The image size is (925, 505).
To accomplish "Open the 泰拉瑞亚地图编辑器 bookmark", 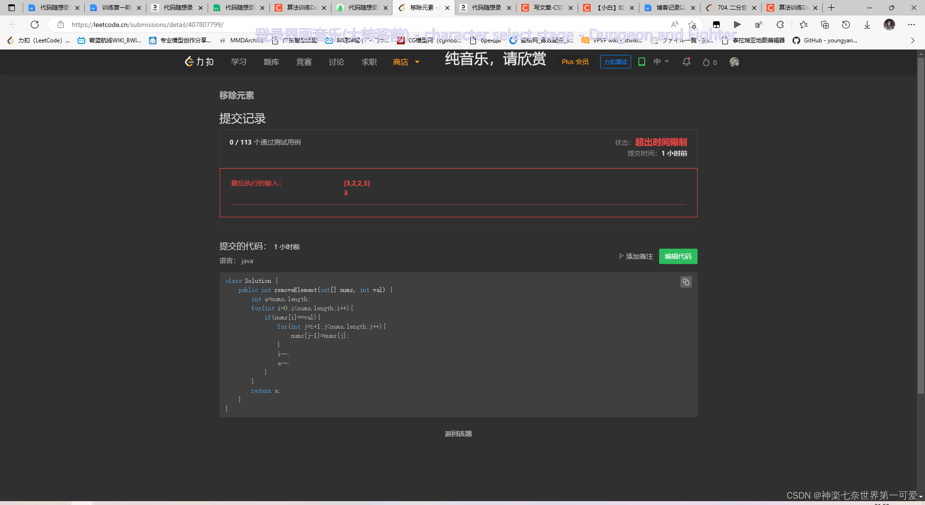I will pyautogui.click(x=753, y=40).
